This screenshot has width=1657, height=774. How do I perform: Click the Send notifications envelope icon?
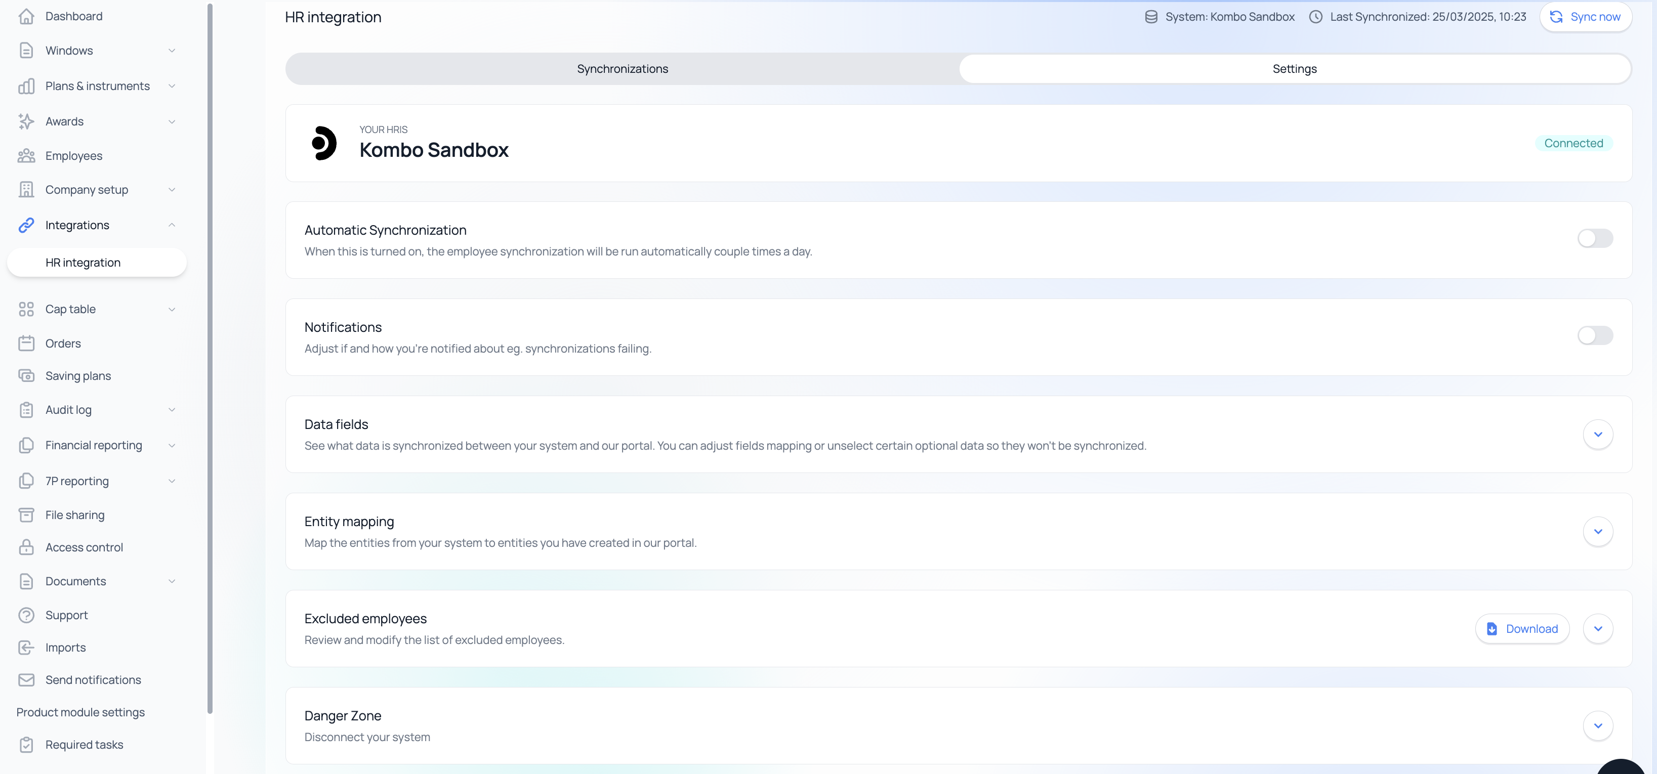(x=26, y=679)
